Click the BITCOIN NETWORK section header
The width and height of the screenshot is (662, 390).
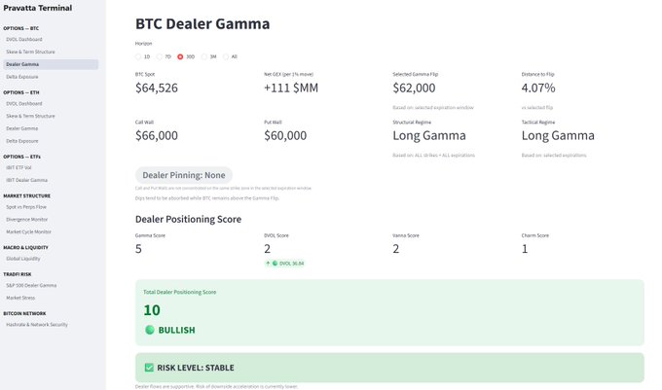[x=24, y=313]
